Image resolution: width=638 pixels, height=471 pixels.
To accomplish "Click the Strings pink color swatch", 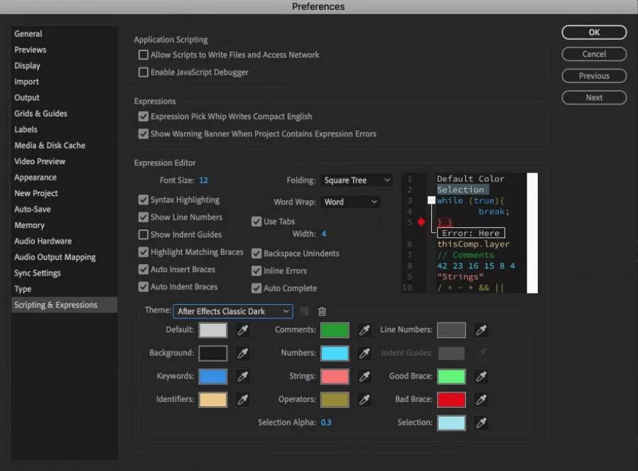I will [335, 377].
